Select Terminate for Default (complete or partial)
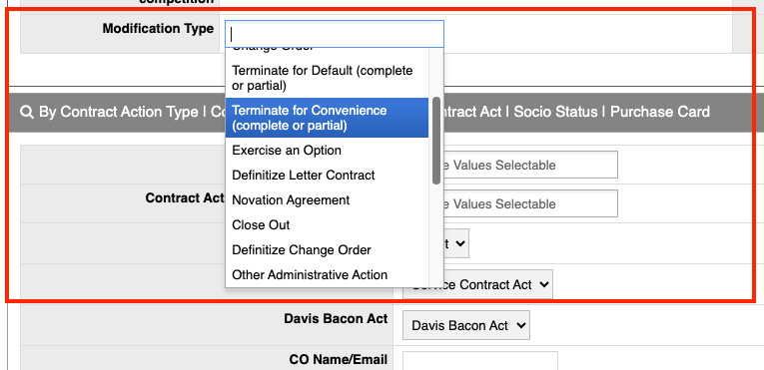 [x=327, y=79]
